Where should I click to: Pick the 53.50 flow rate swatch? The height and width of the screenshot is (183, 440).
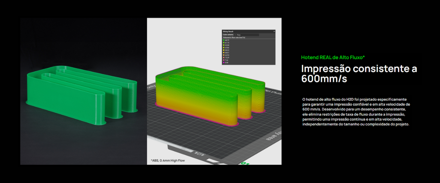pos(224,45)
